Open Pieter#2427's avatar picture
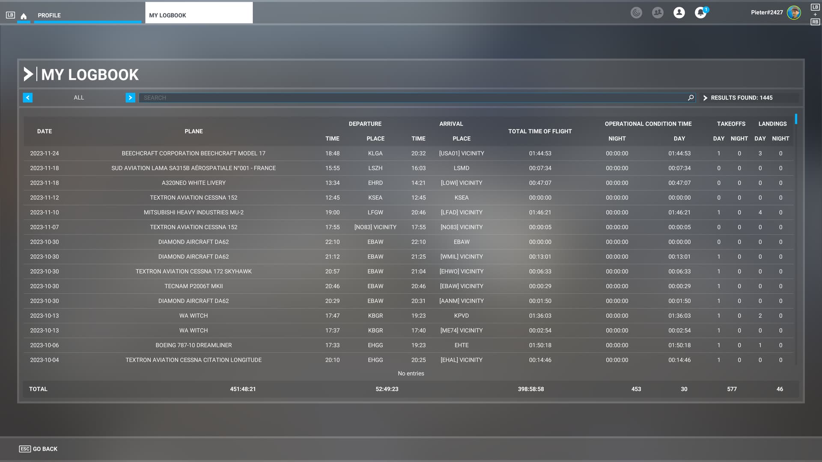Screen dimensions: 822x462 point(794,12)
